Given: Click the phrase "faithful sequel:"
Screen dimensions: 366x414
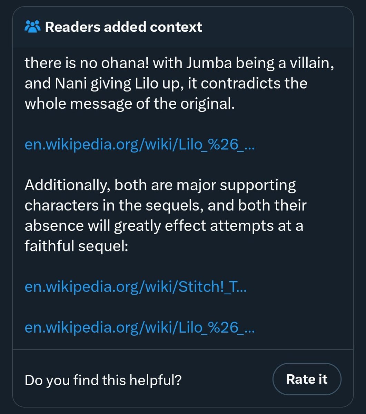Looking at the screenshot, I should (x=76, y=246).
